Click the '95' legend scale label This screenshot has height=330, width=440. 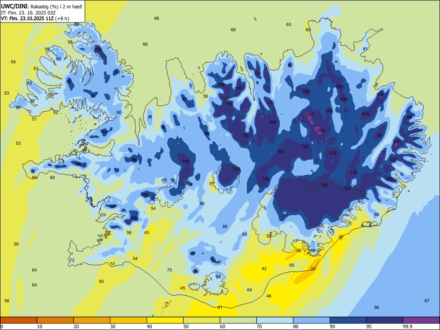point(369,326)
